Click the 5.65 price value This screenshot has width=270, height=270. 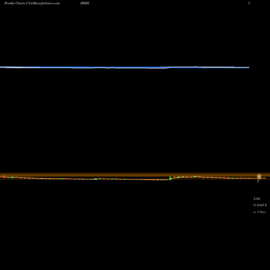(256, 199)
